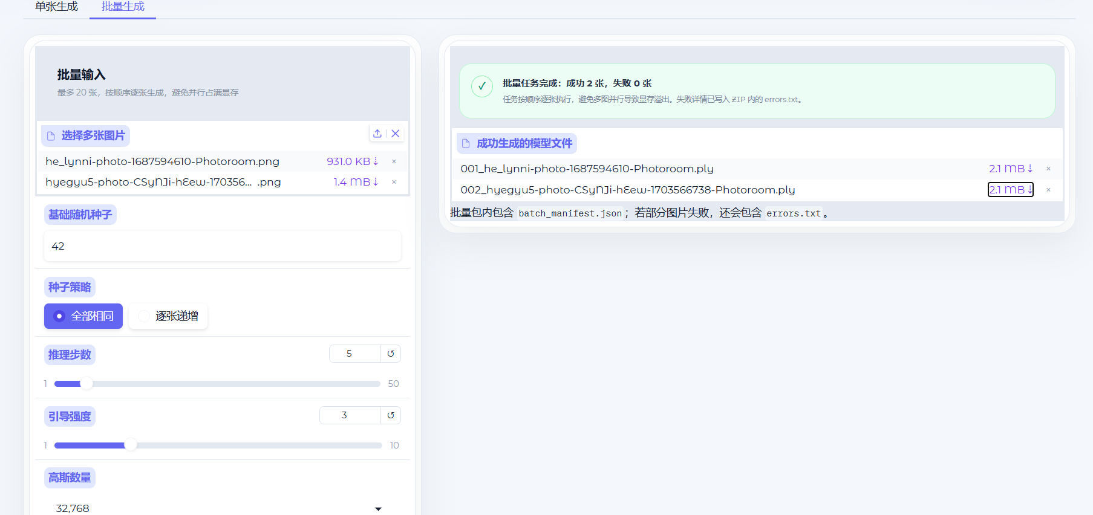Switch to 单张生成 tab
The width and height of the screenshot is (1093, 515).
[56, 7]
